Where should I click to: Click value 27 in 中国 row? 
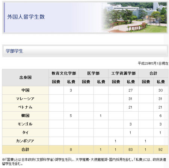click(131, 90)
